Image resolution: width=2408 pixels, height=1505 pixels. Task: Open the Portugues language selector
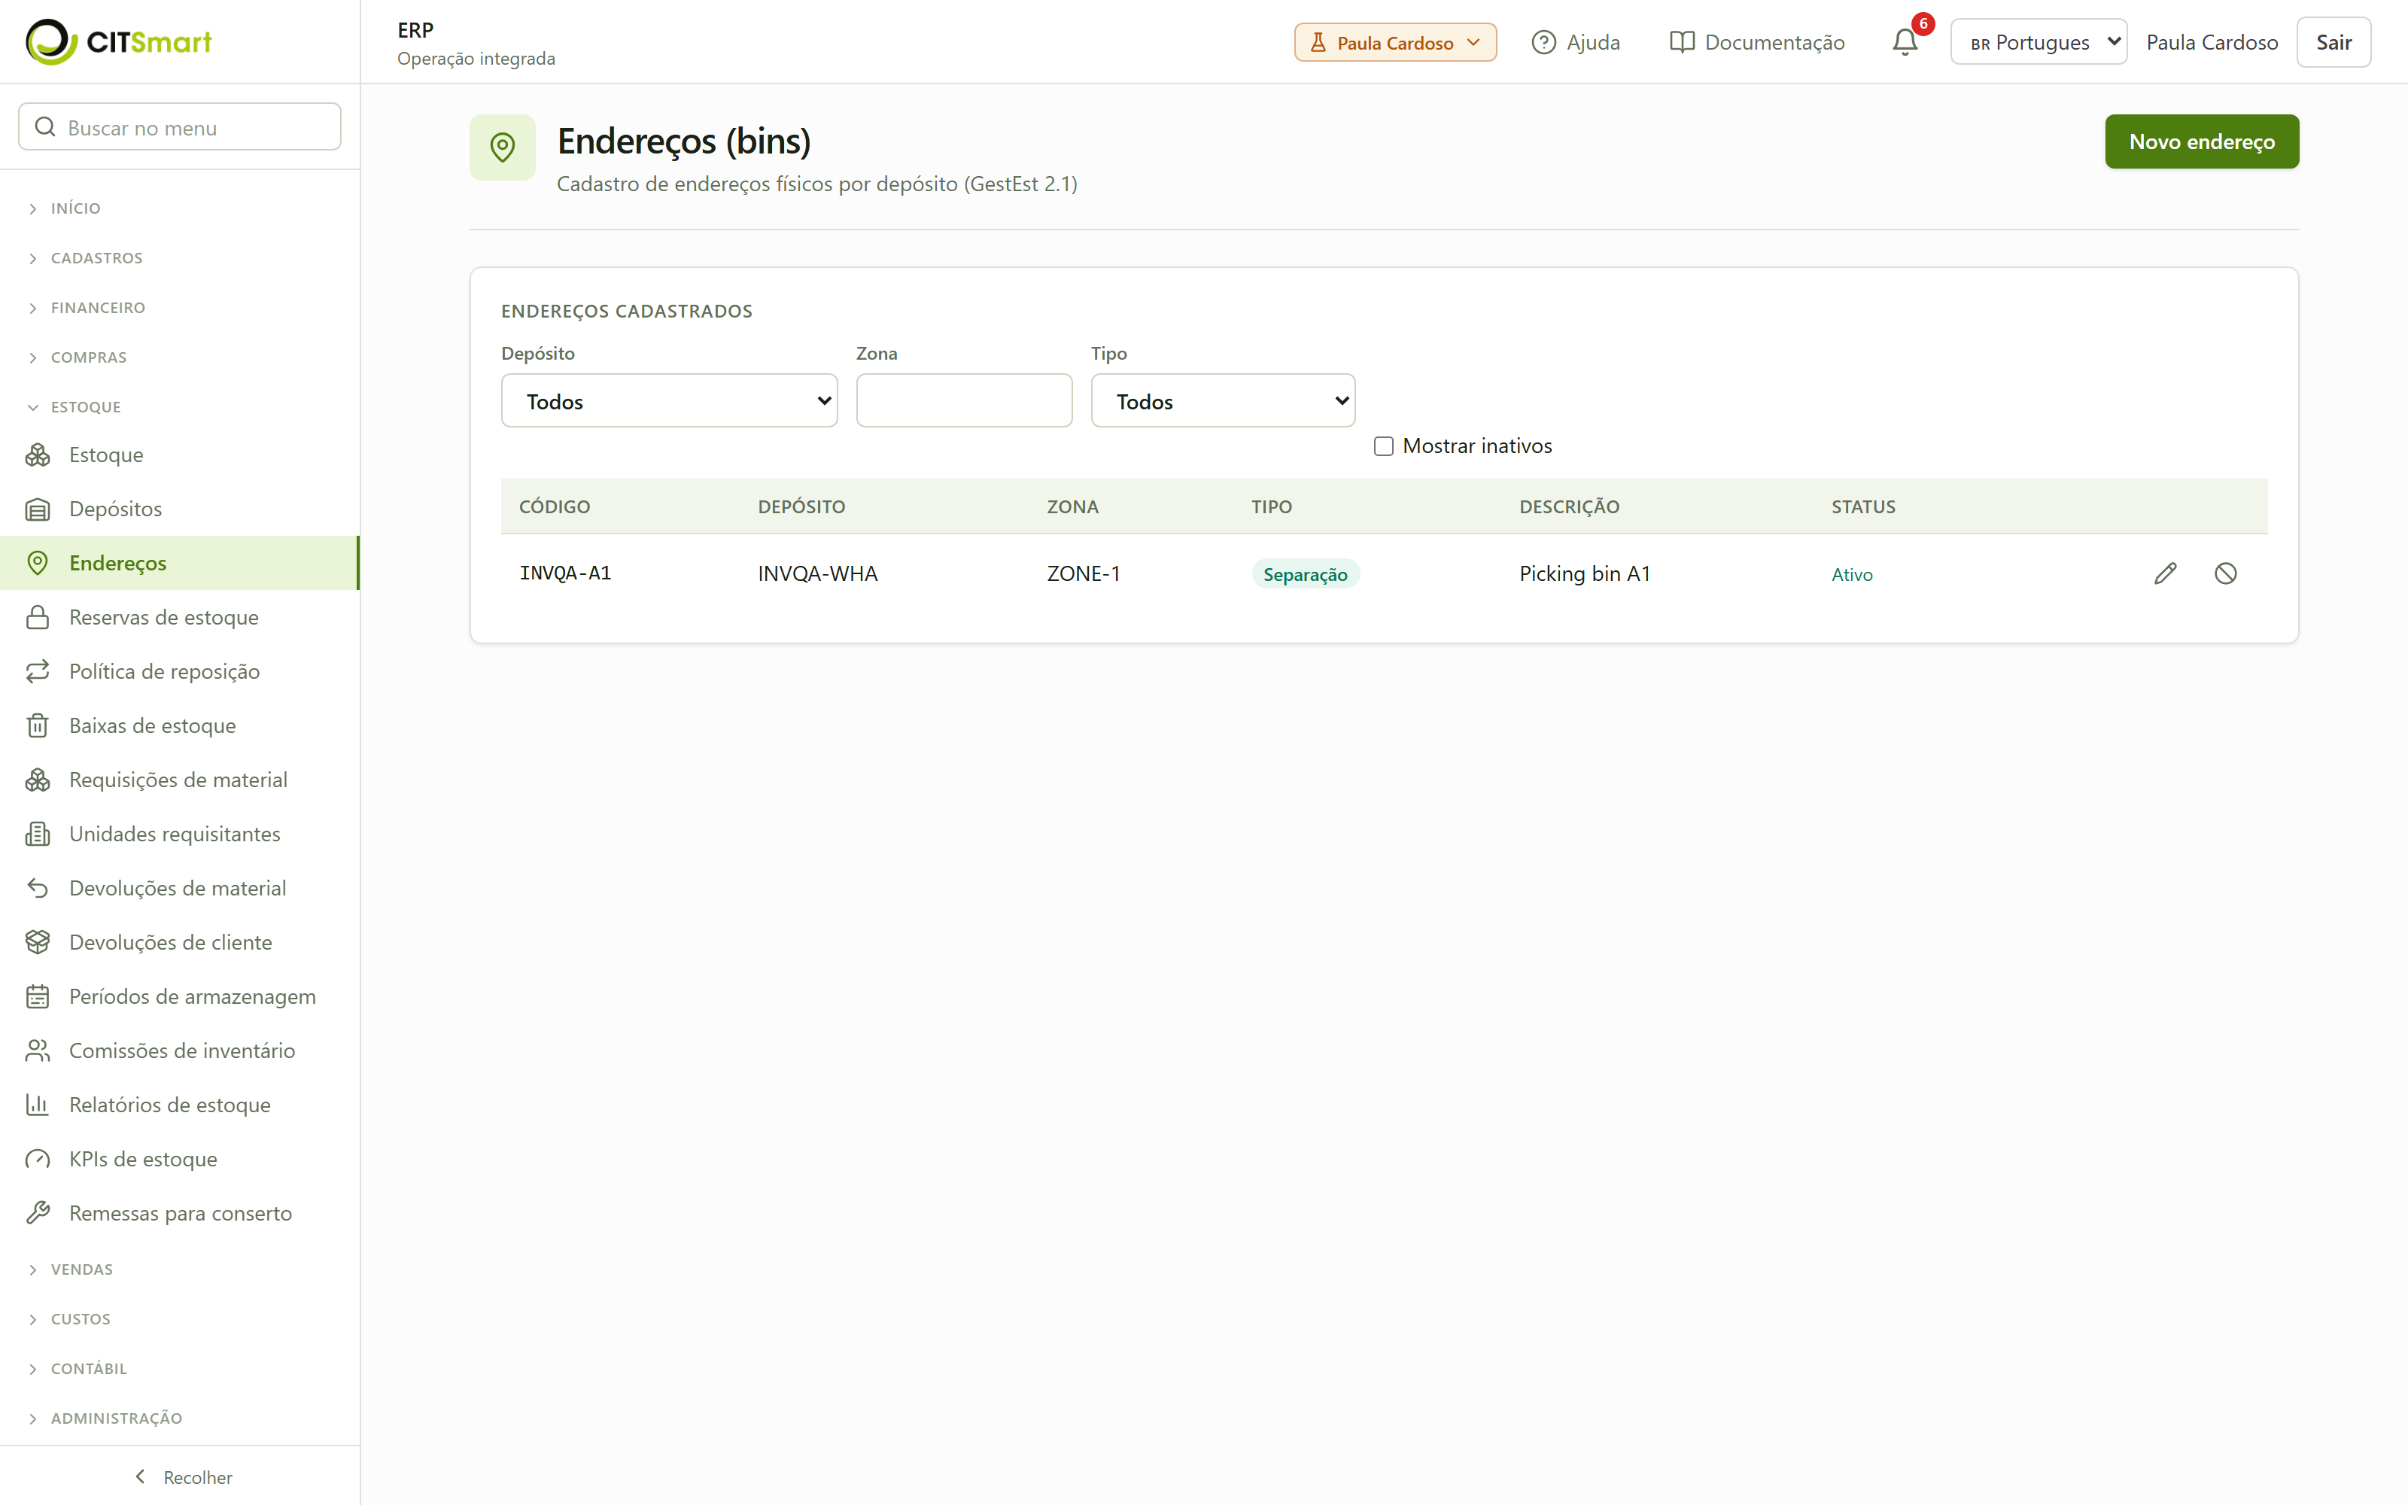coord(2038,42)
